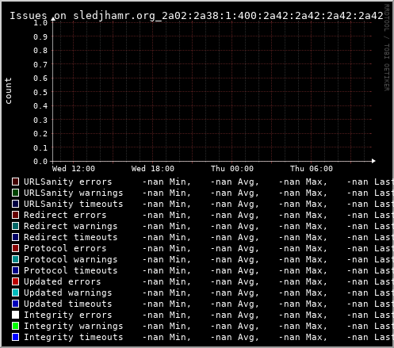Screen dimensions: 394x348
Task: Click the Redirect timeouts legend label
Action: point(71,237)
